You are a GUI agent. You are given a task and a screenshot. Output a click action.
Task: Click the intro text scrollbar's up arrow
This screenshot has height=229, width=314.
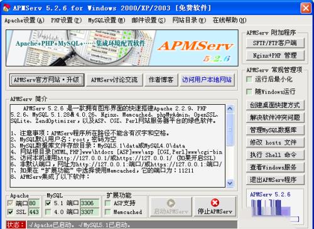pos(230,109)
